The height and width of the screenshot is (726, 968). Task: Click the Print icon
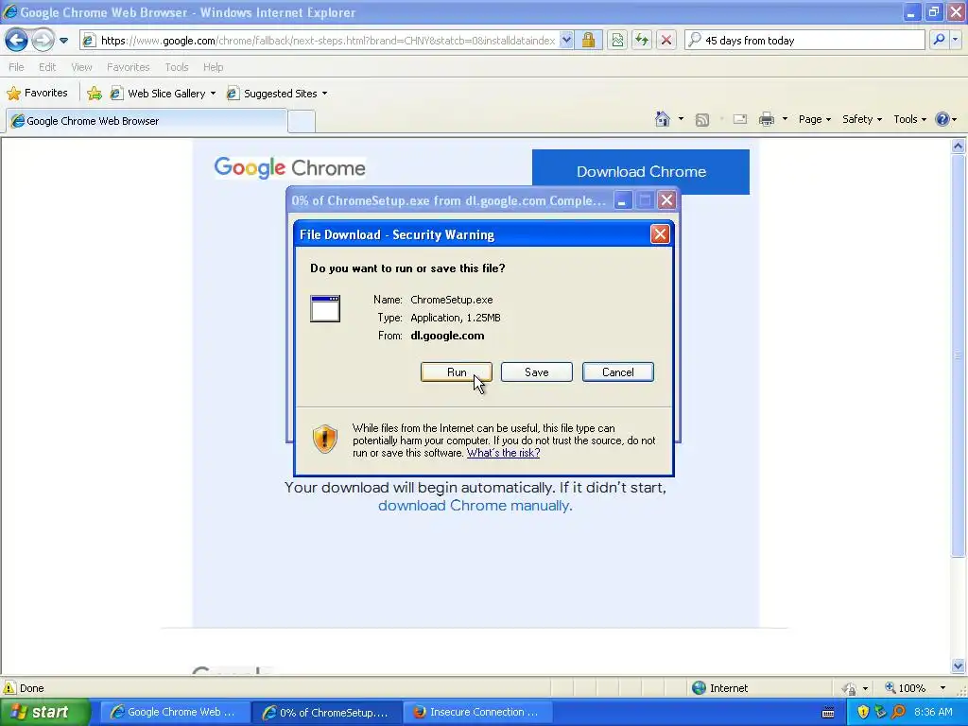[x=767, y=119]
